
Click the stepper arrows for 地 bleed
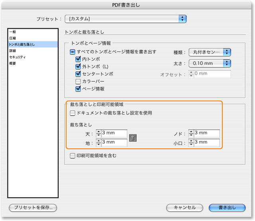coord(98,143)
